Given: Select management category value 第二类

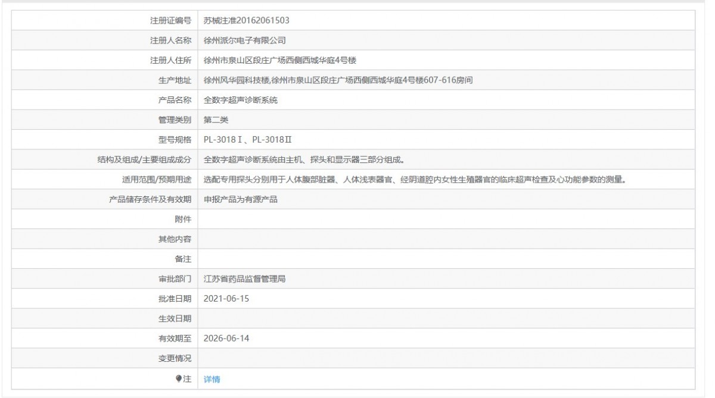Looking at the screenshot, I should click(216, 120).
